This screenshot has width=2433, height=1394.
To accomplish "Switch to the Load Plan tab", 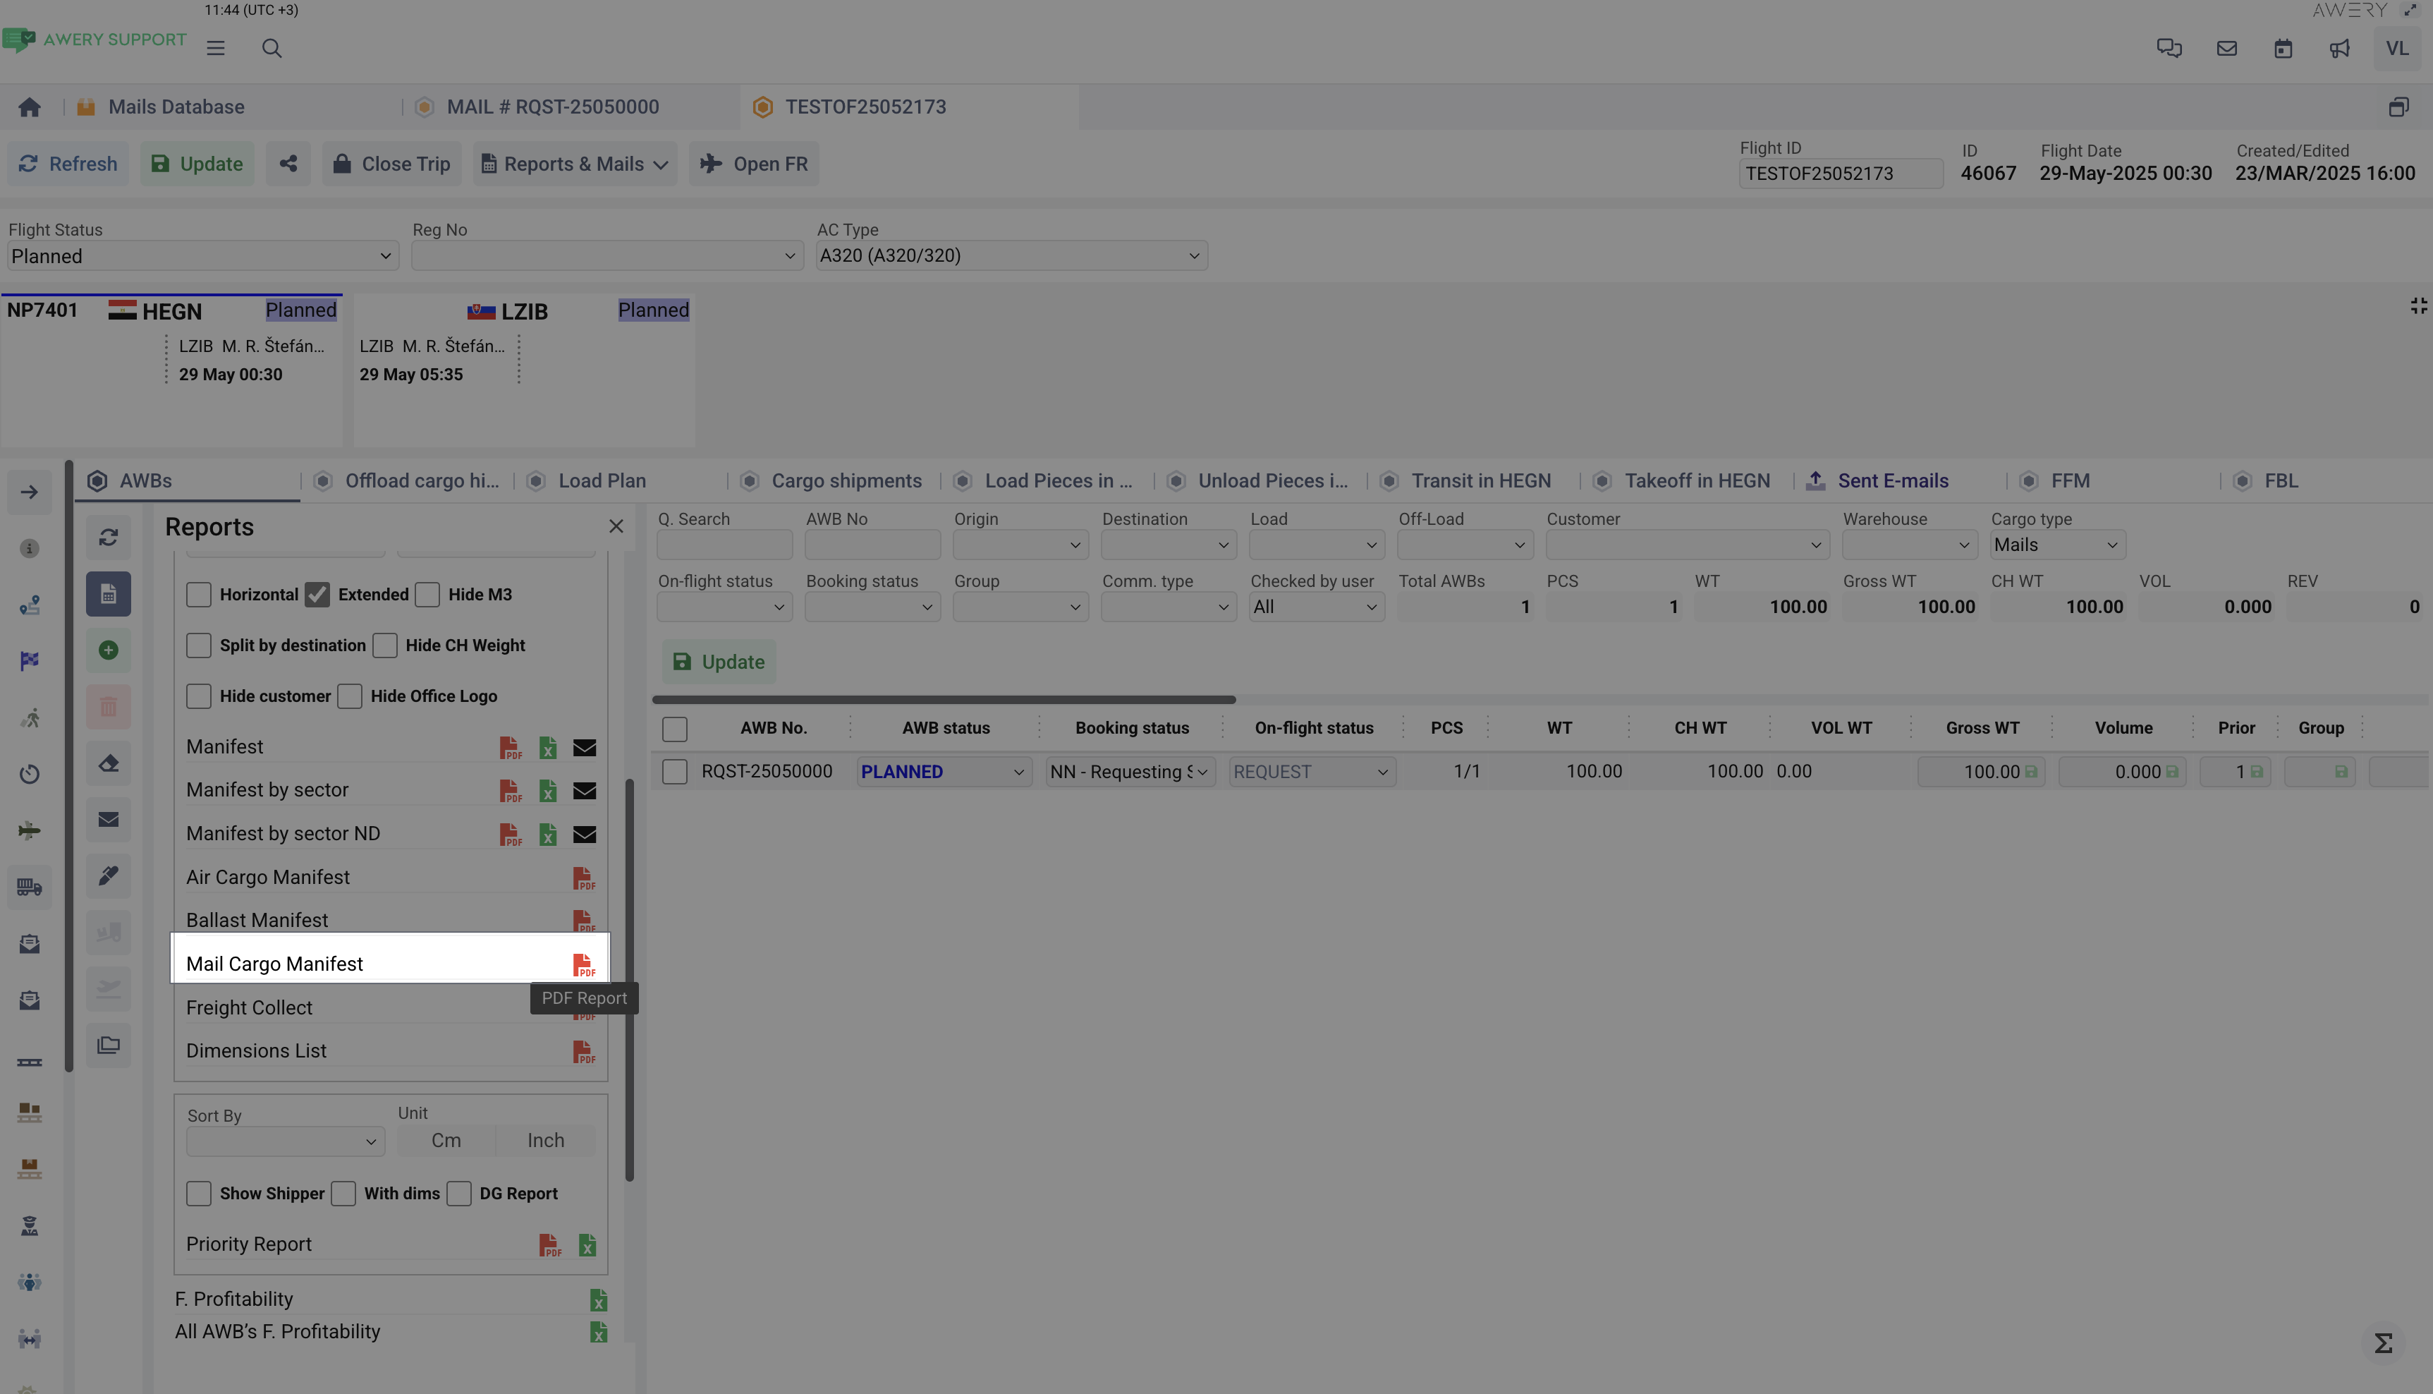I will click(602, 480).
